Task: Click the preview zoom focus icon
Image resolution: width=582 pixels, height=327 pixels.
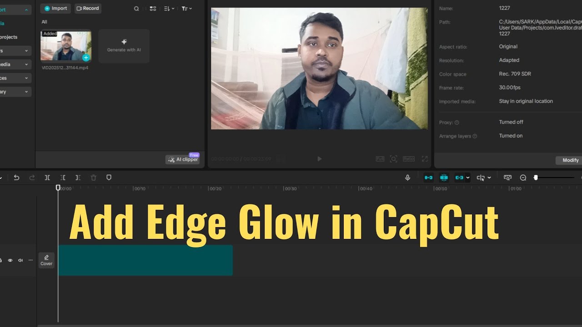Action: (x=394, y=159)
